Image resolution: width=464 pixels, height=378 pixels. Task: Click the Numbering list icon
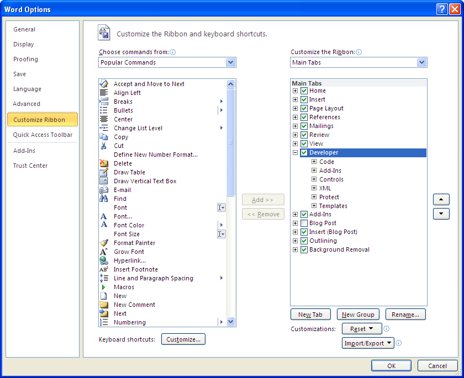pos(104,322)
